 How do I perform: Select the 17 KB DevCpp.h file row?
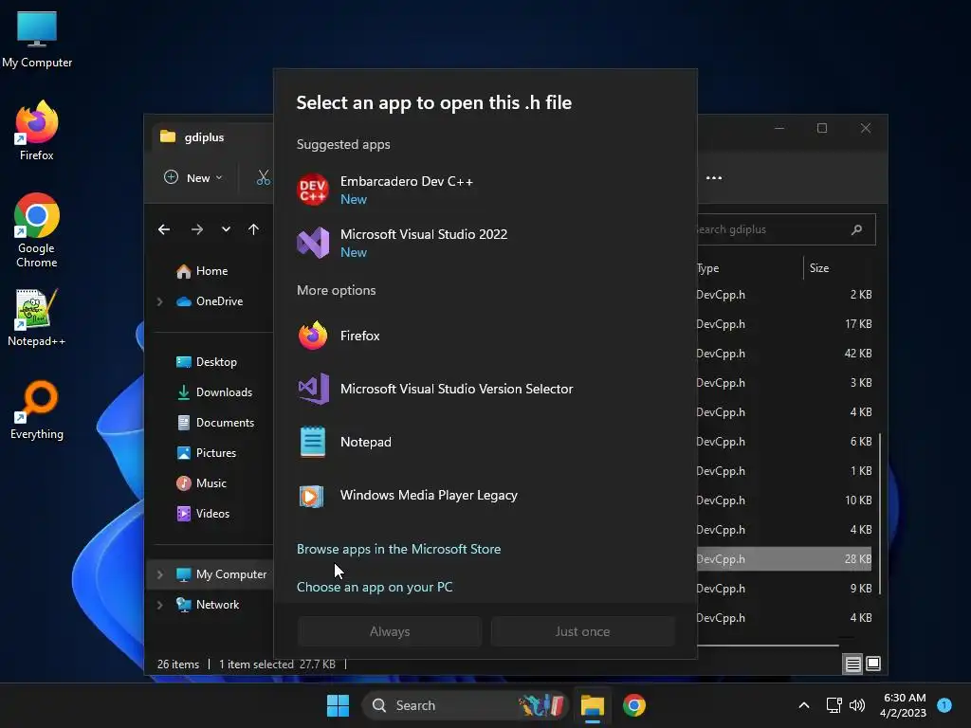coord(784,324)
